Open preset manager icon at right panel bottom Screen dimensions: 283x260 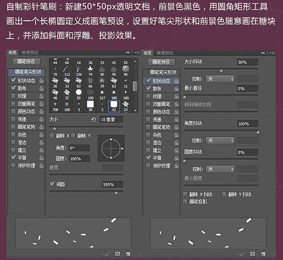coord(253,254)
